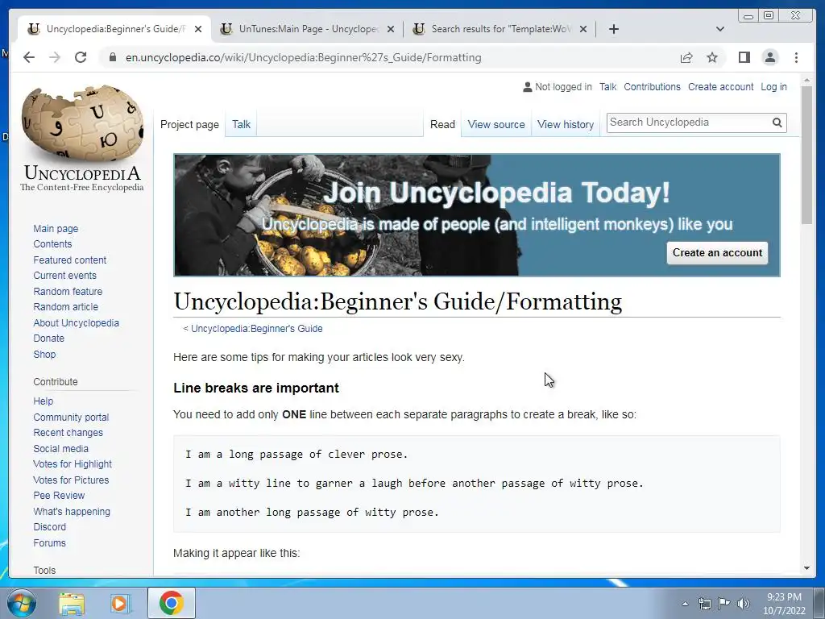Open the Contributions link
The image size is (825, 619).
[652, 87]
